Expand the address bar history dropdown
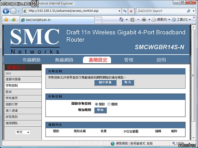Viewport: 198px width, 148px height. pyautogui.click(x=119, y=11)
